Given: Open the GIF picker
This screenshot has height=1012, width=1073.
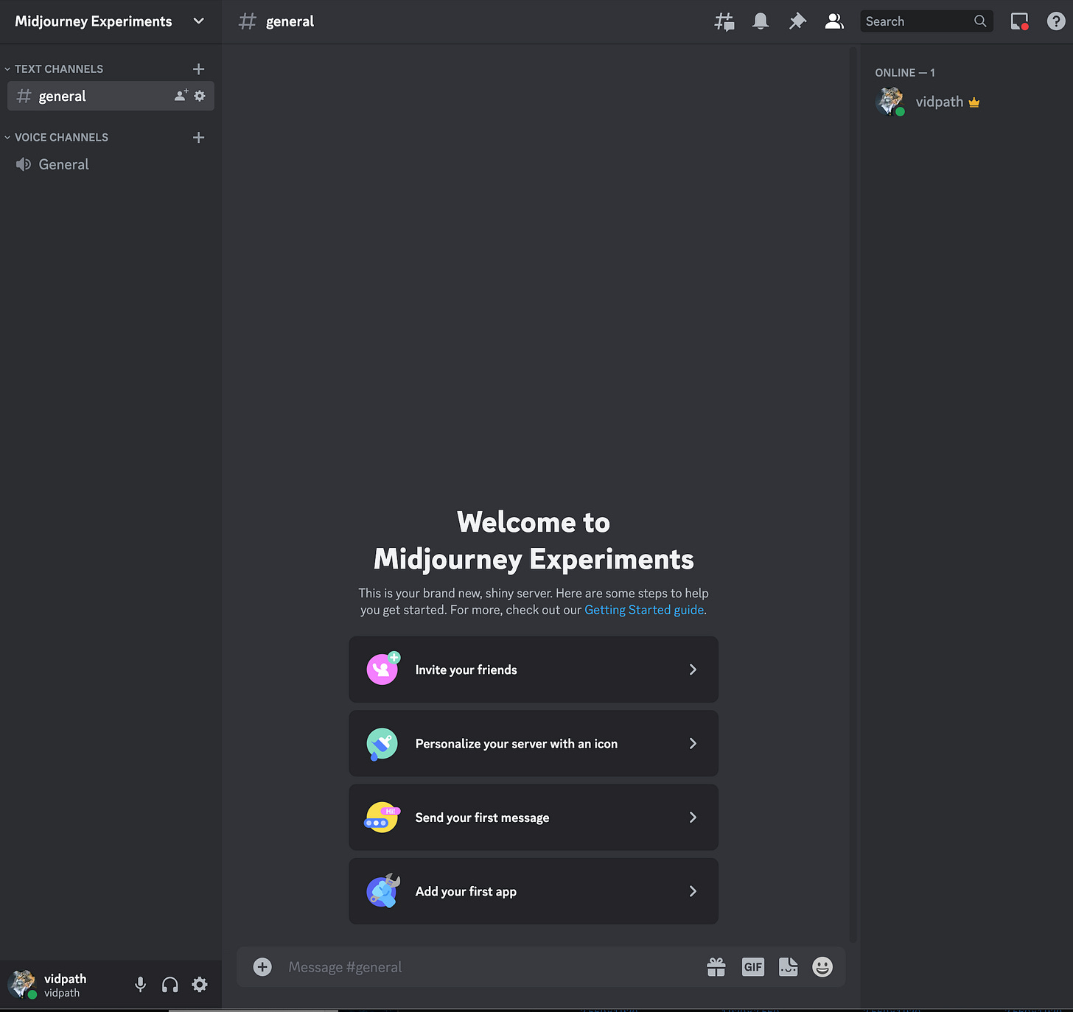Looking at the screenshot, I should (x=753, y=967).
